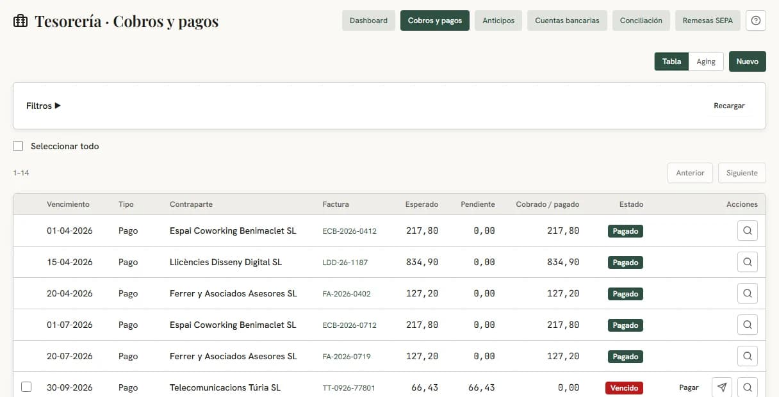Open invoice link TT-0926-77801
Image resolution: width=779 pixels, height=397 pixels.
348,388
